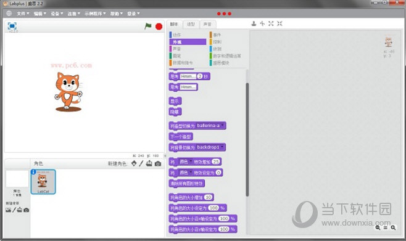The image size is (406, 241).
Task: Open effect dropdown in set effect to 0 block
Action: [x=186, y=173]
